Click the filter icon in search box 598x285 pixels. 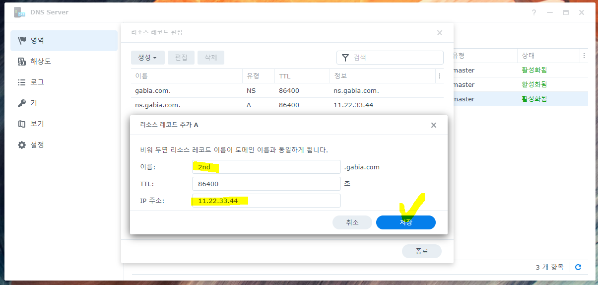[345, 58]
